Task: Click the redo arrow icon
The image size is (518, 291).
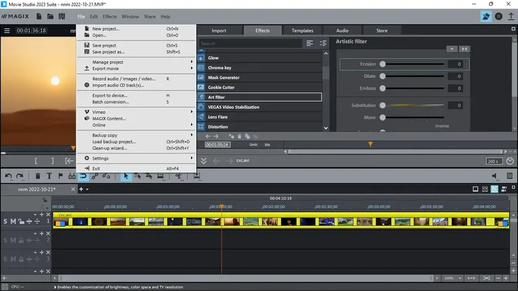Action: pyautogui.click(x=20, y=176)
